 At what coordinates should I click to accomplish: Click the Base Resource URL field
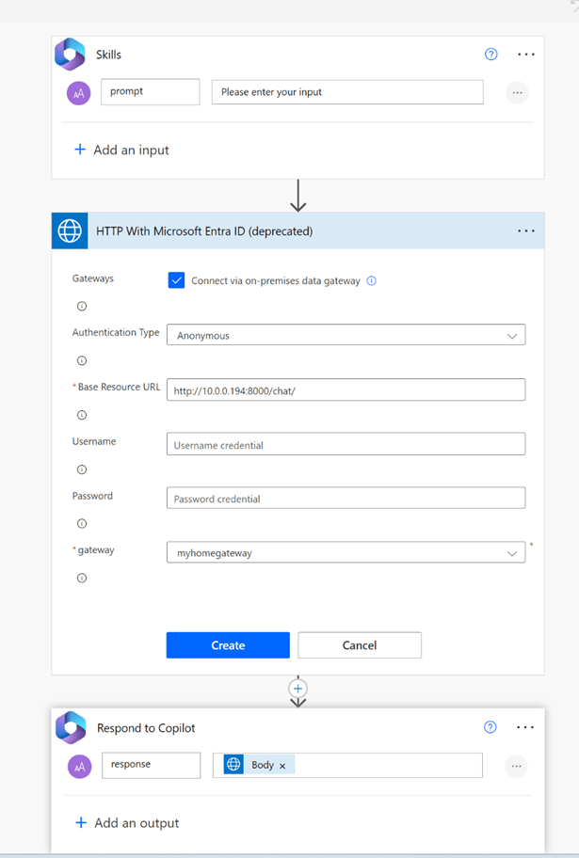click(x=346, y=389)
